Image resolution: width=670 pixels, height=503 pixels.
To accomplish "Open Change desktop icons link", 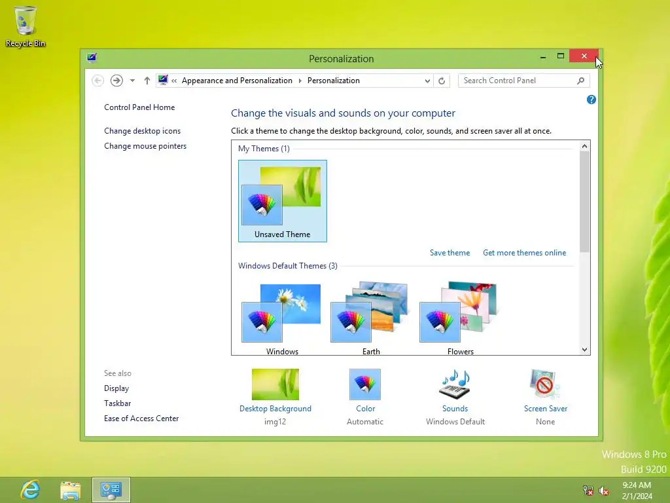I will coord(142,131).
